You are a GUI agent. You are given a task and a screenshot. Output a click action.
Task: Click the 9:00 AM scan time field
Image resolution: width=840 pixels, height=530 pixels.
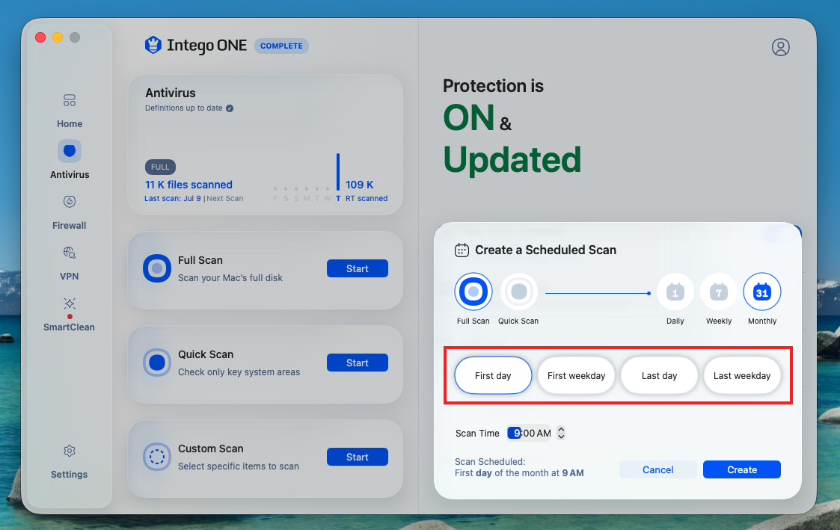coord(530,433)
